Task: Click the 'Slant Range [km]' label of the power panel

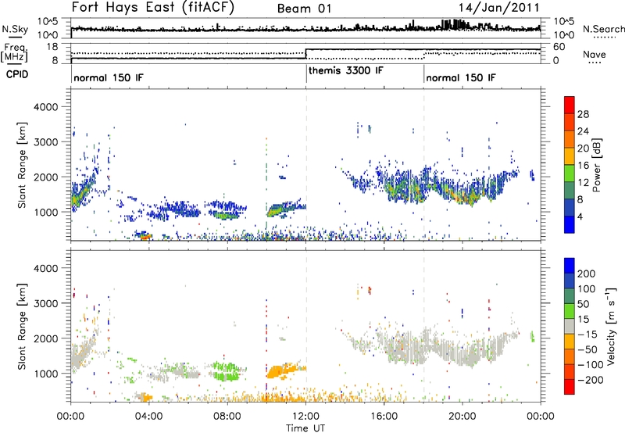Action: pos(22,165)
